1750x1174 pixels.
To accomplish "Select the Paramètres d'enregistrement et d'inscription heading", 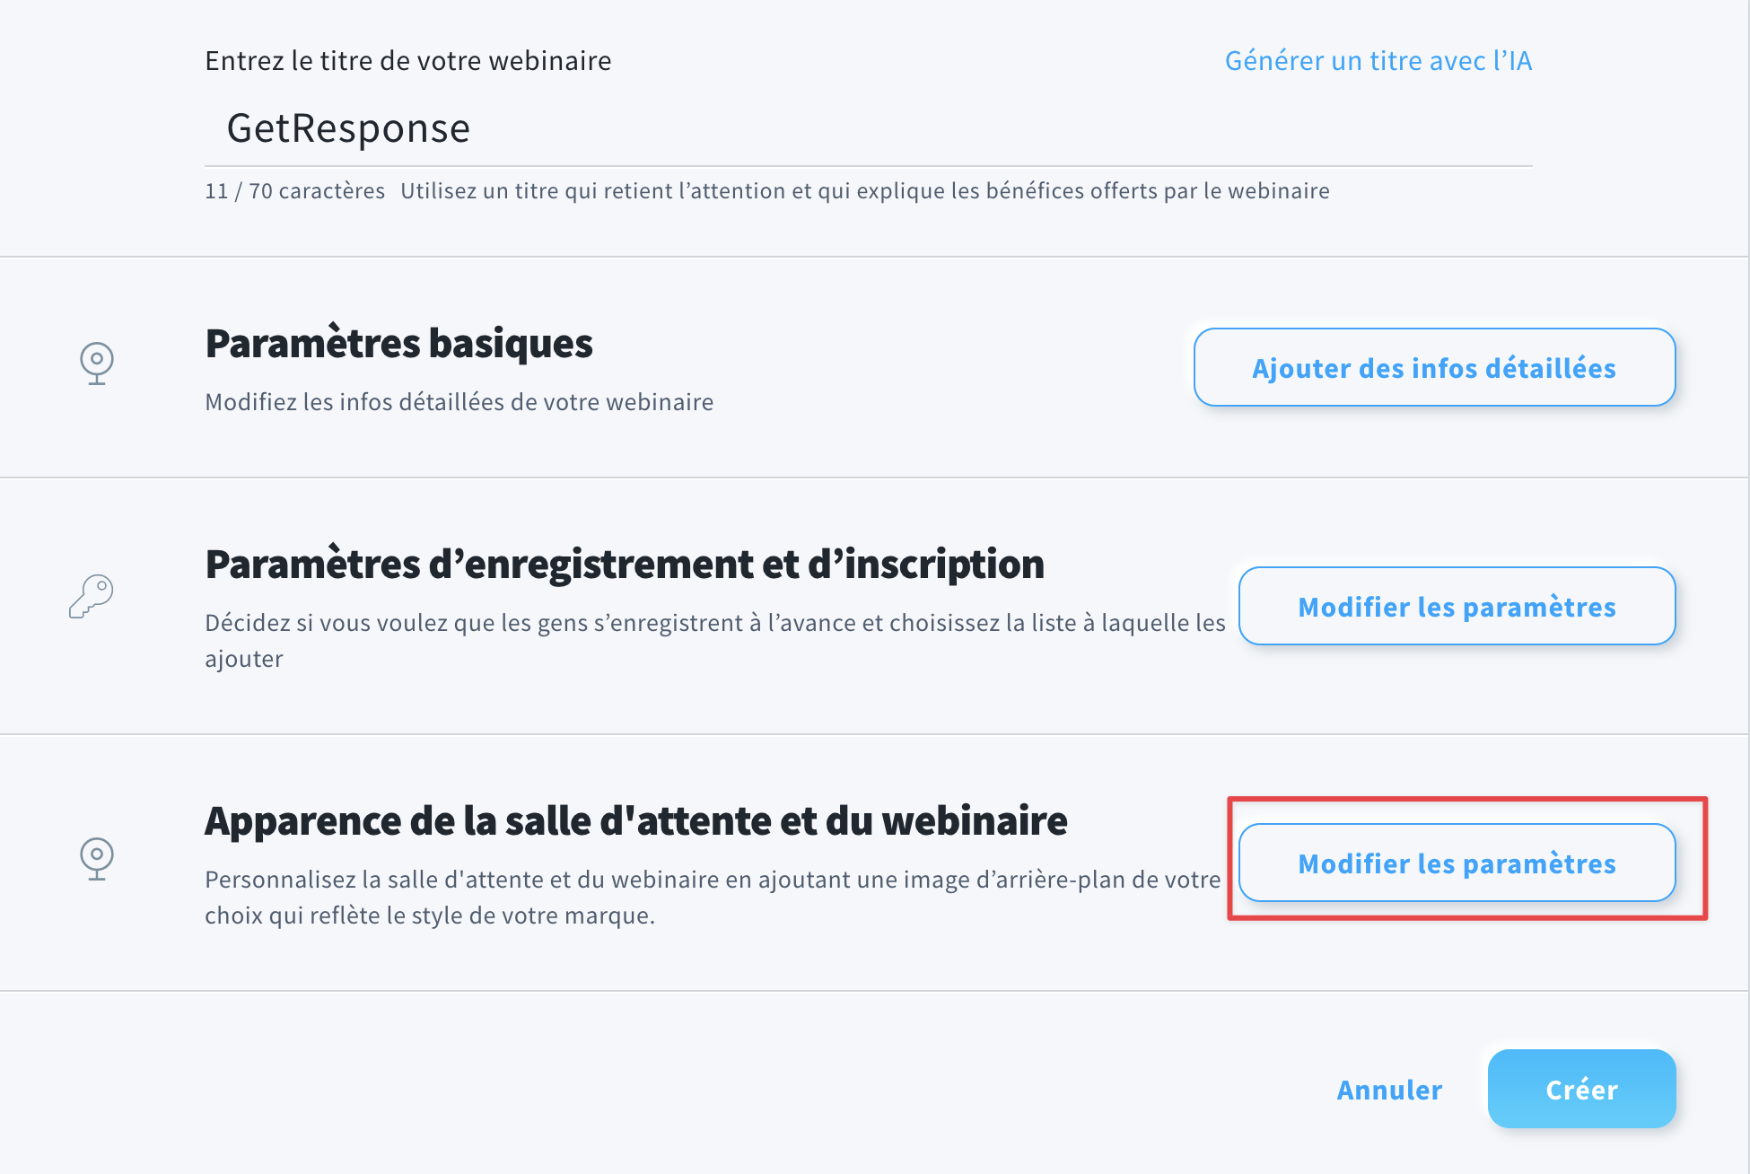I will 625,565.
